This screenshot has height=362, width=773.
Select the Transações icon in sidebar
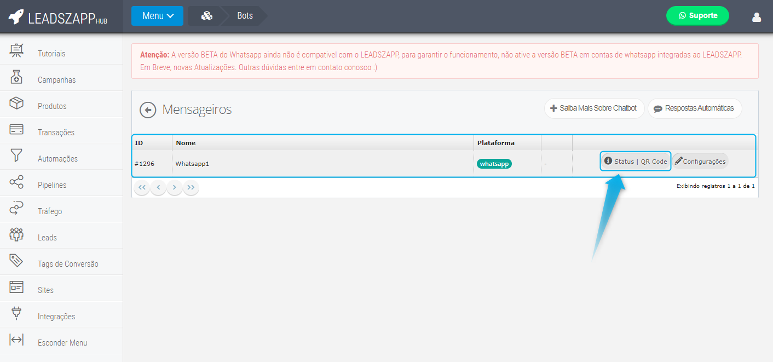[16, 132]
